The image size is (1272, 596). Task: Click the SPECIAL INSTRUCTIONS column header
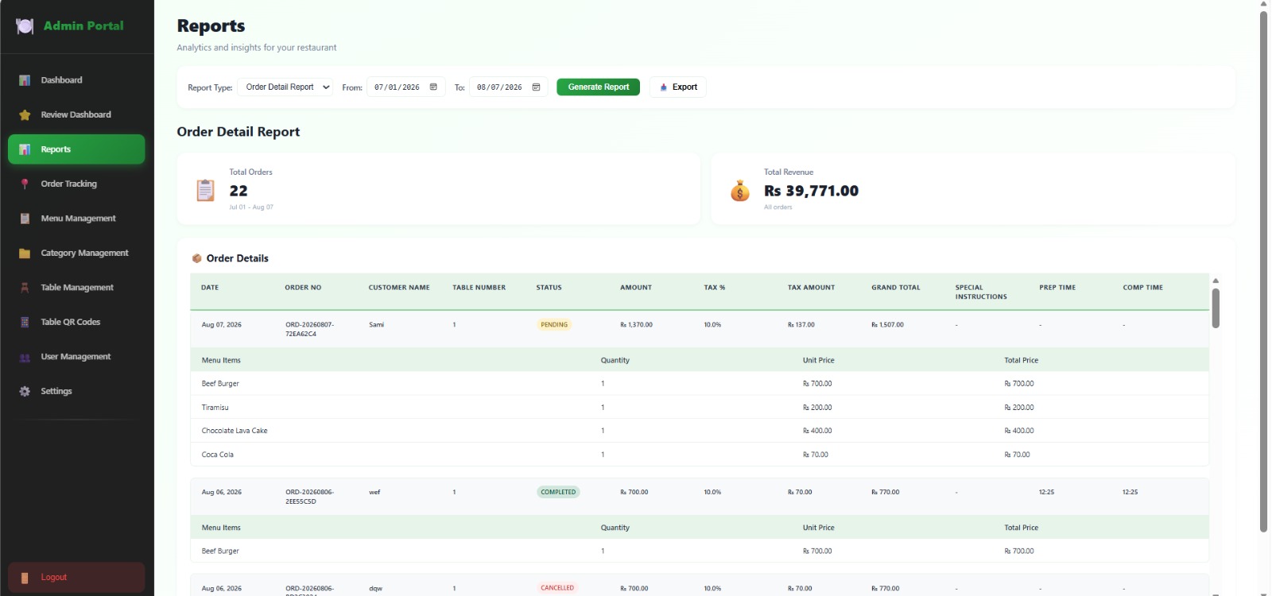click(981, 292)
